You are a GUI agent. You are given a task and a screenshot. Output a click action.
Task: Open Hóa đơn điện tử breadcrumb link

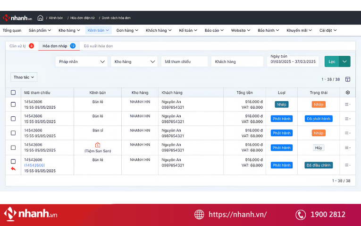83,18
